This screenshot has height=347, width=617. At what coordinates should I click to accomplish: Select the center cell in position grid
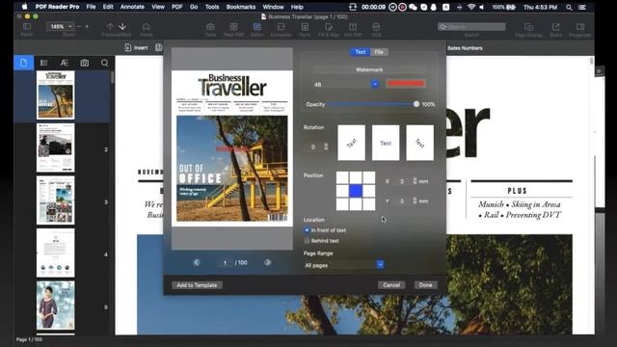coord(356,191)
